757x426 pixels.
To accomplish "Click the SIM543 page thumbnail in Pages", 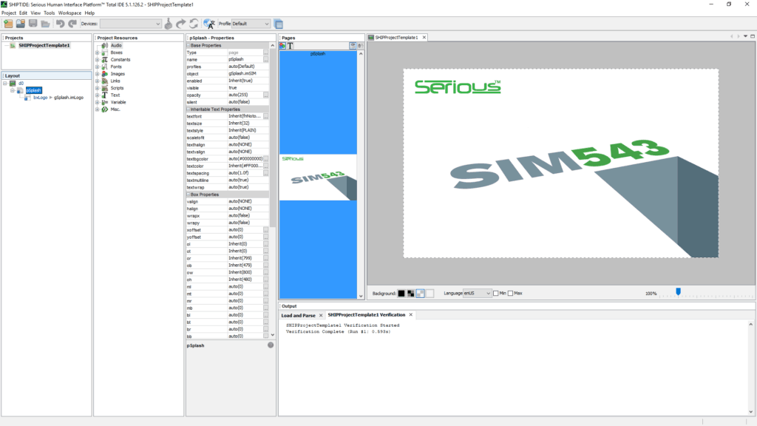I will point(318,177).
